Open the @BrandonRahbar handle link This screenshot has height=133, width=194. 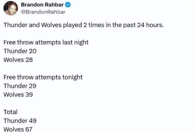pos(43,12)
